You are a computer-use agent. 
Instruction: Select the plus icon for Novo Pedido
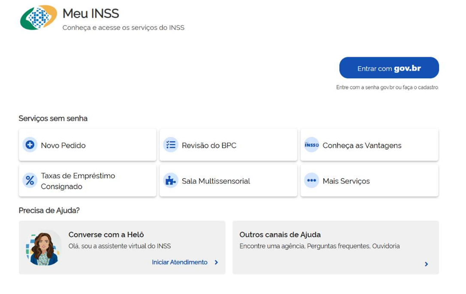[29, 145]
